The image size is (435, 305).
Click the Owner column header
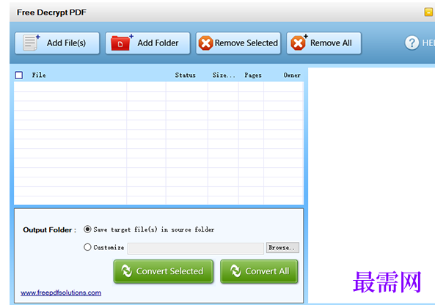coord(292,75)
